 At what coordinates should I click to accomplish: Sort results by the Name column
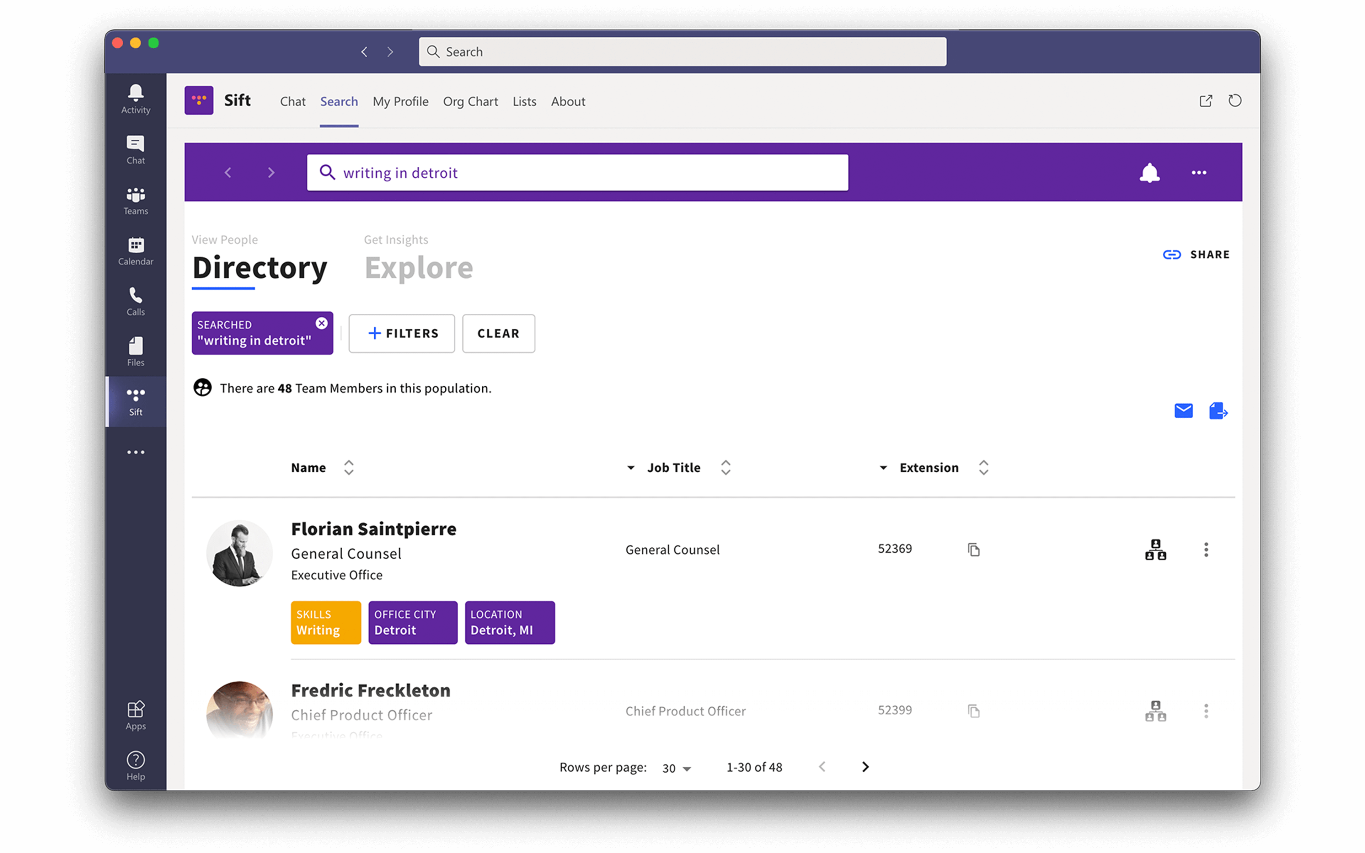[349, 467]
